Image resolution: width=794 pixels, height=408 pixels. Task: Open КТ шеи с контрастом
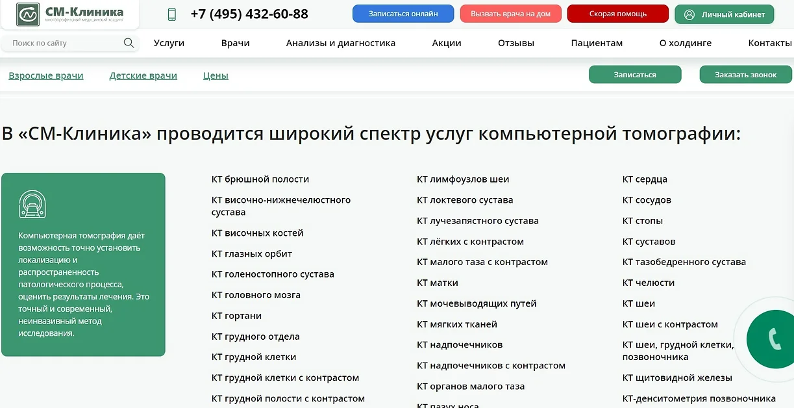point(670,324)
